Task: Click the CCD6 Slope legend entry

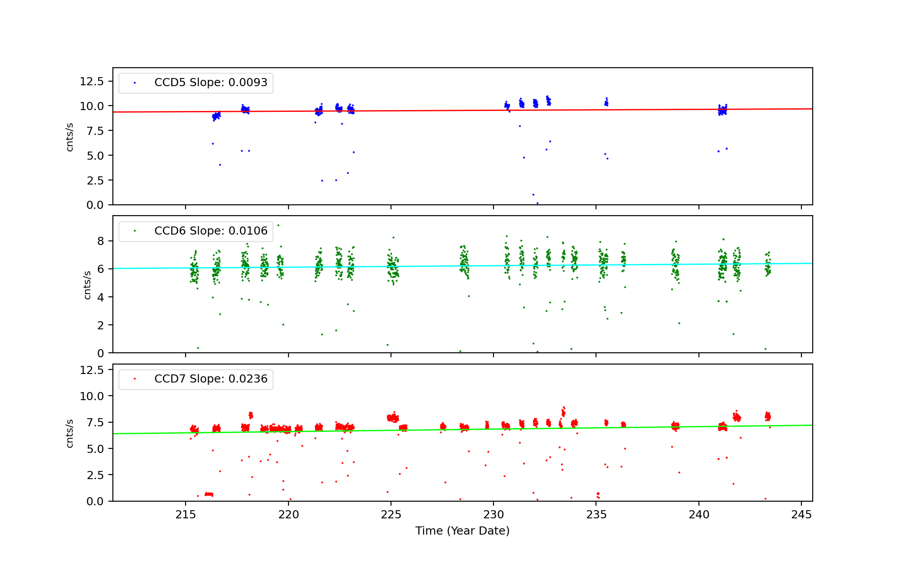Action: click(210, 231)
